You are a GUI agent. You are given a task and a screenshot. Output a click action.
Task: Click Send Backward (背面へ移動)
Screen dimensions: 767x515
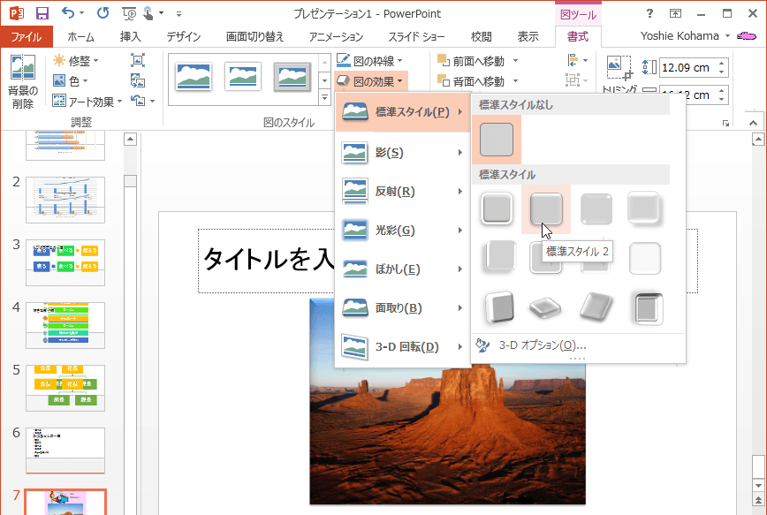(x=471, y=81)
